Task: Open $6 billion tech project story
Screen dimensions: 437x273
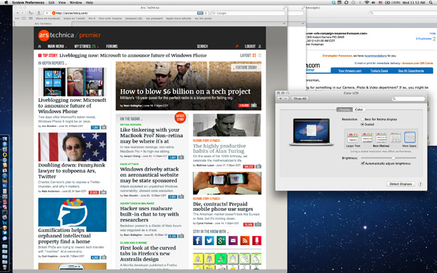Action: (x=185, y=91)
